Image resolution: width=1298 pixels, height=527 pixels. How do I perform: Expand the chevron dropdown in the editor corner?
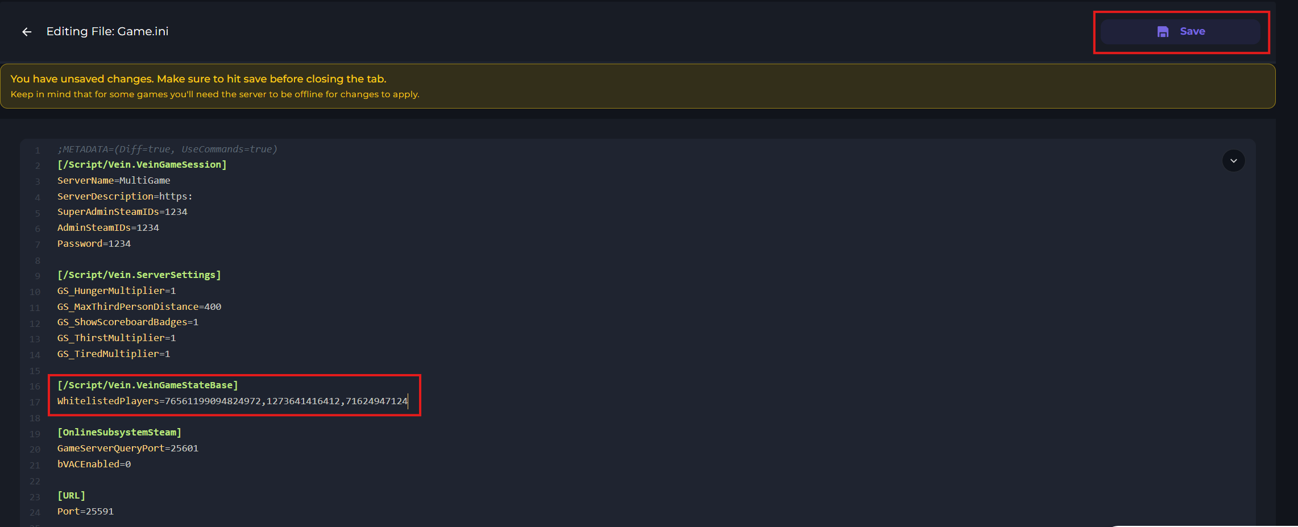point(1233,161)
